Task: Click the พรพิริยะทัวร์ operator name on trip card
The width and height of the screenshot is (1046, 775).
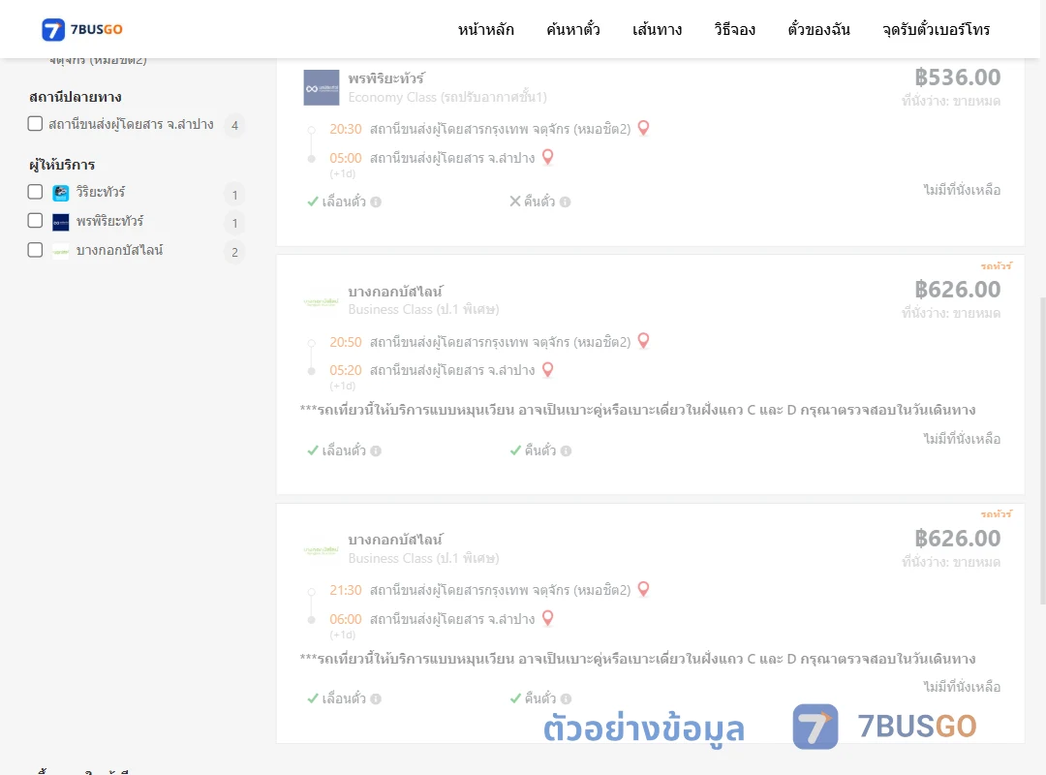Action: pos(386,78)
